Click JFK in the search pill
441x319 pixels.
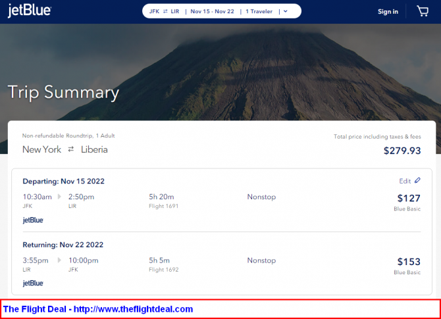154,11
